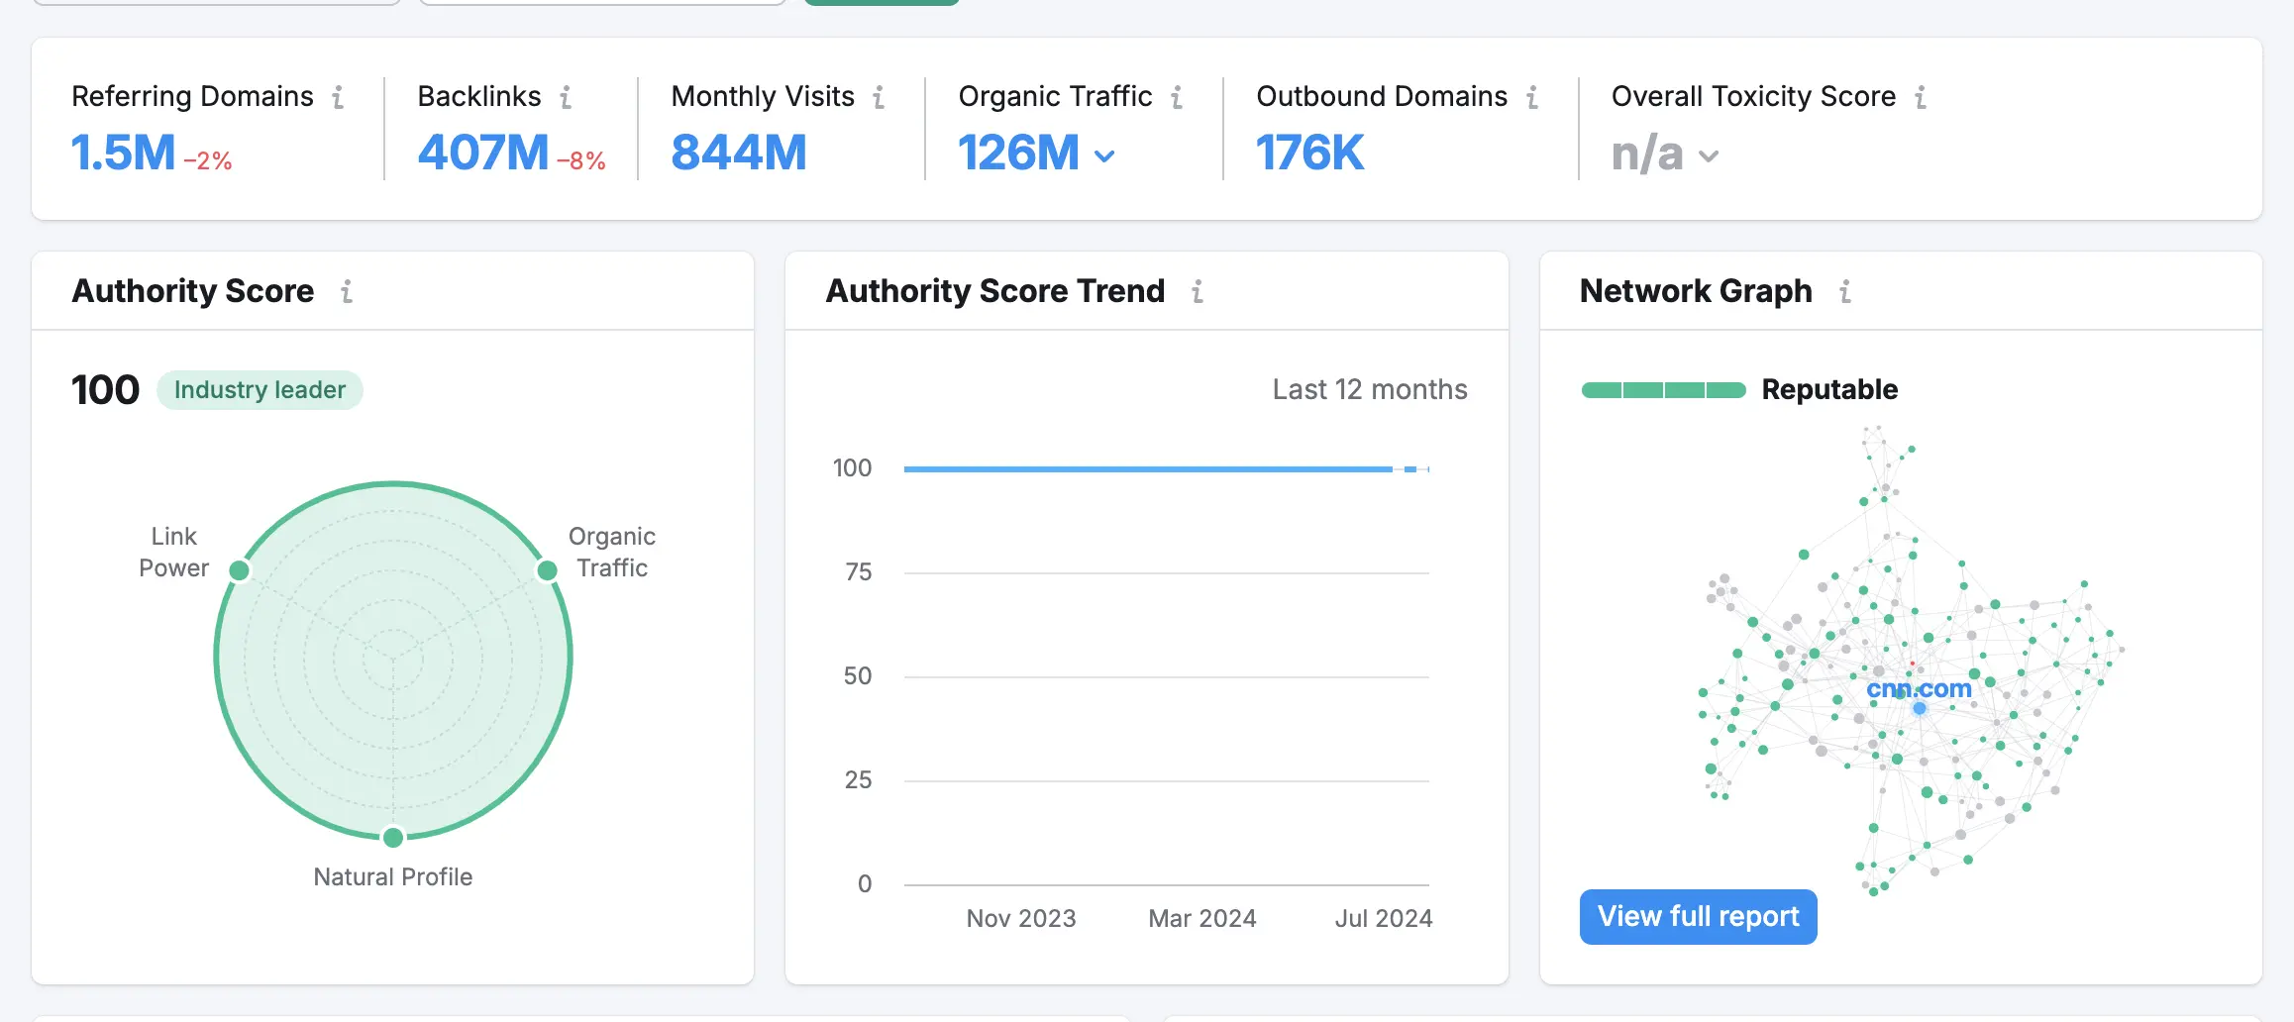Screen dimensions: 2294x1022
Task: Click the Reputable rating progress bar
Action: [1664, 390]
